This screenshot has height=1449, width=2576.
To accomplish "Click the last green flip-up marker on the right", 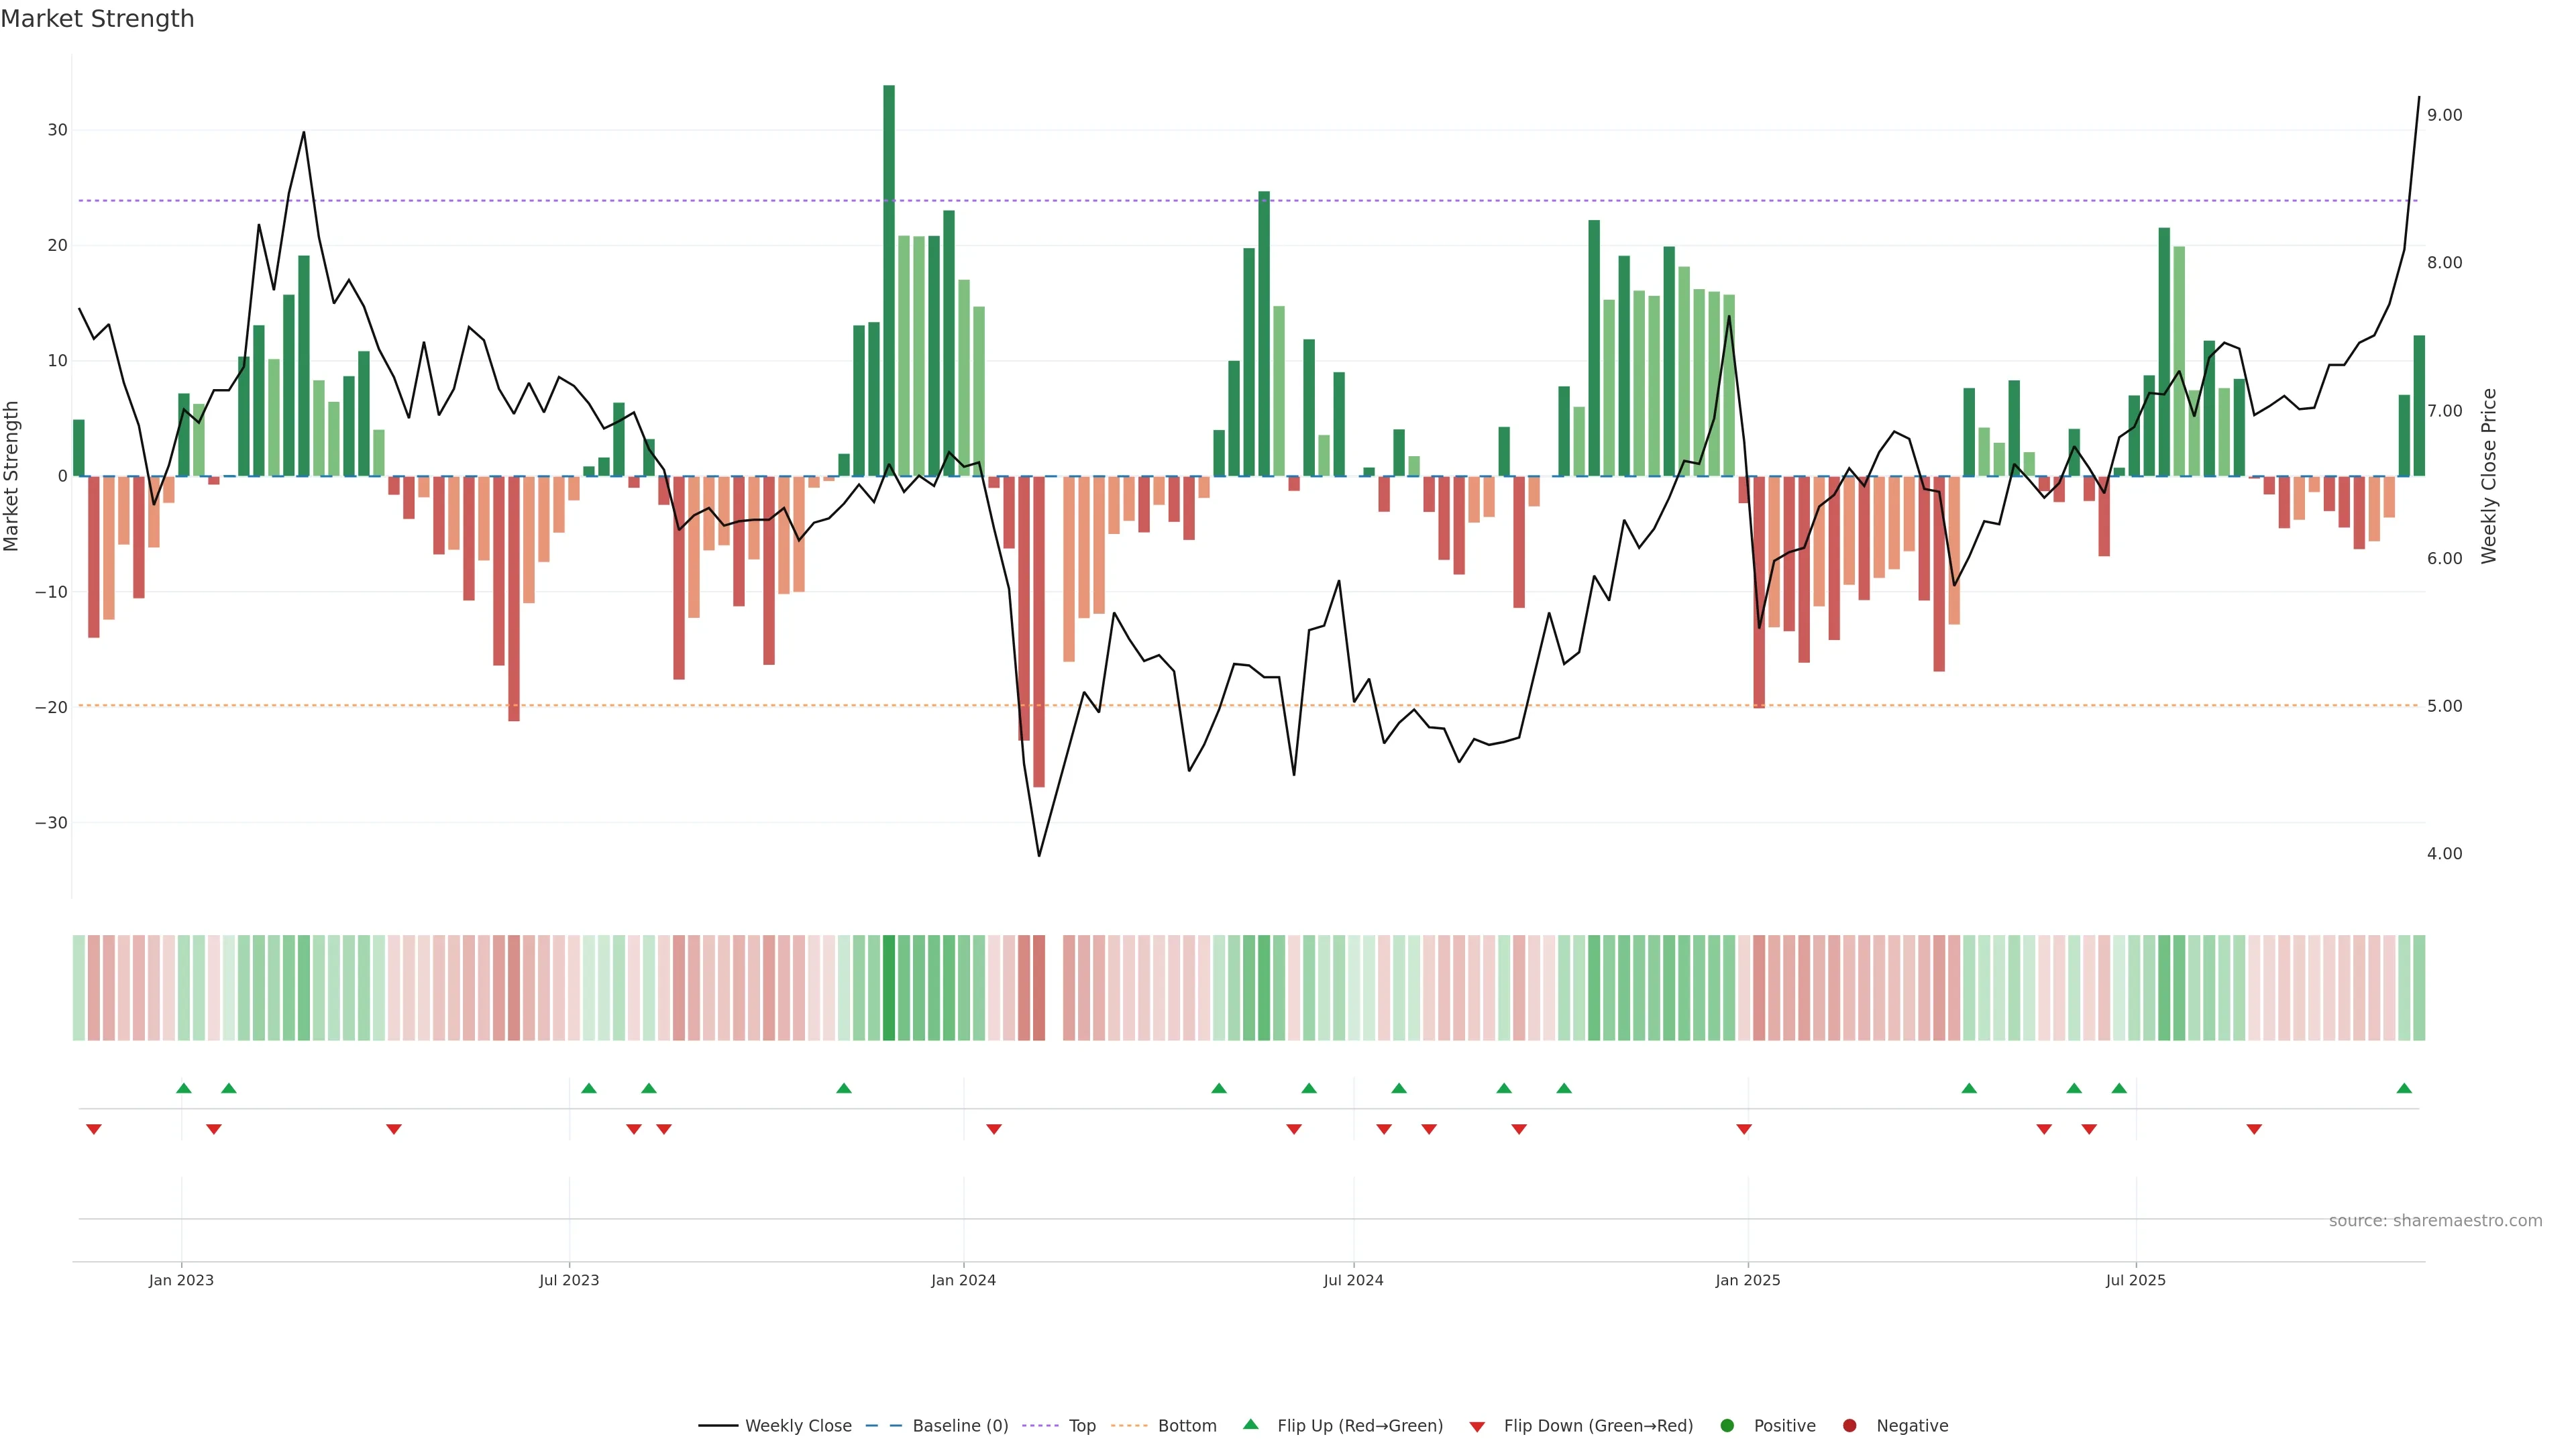I will [x=2404, y=1088].
